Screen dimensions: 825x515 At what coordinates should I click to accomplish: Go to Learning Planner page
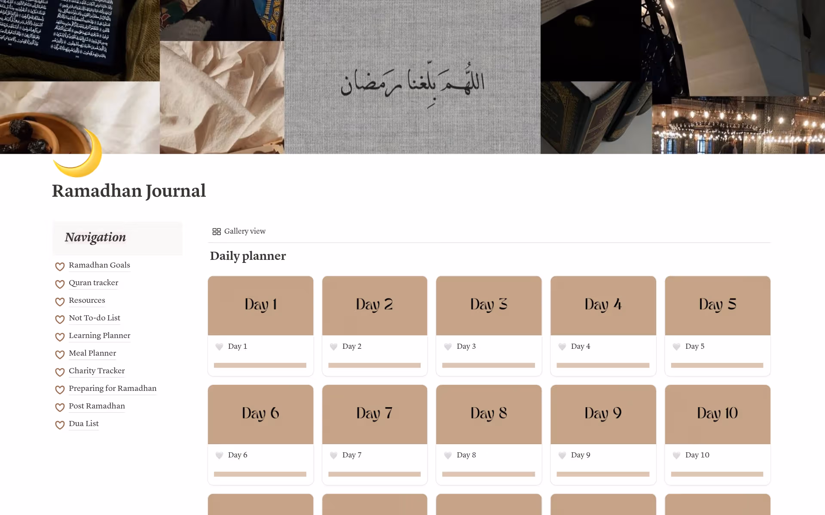click(99, 335)
